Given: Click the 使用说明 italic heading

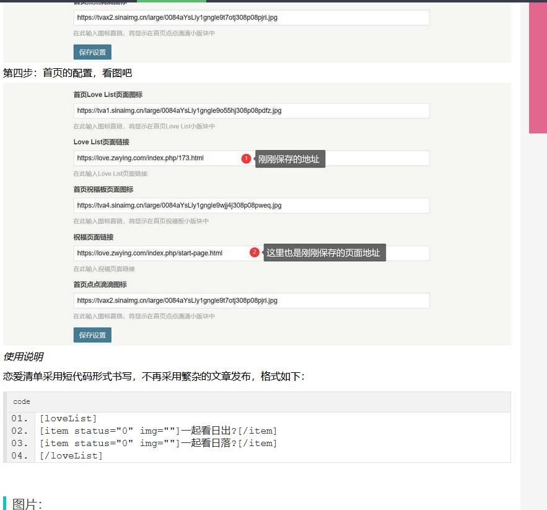Looking at the screenshot, I should pyautogui.click(x=23, y=357).
